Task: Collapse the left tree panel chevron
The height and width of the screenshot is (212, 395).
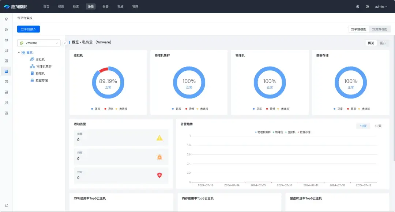Action: tap(65, 43)
